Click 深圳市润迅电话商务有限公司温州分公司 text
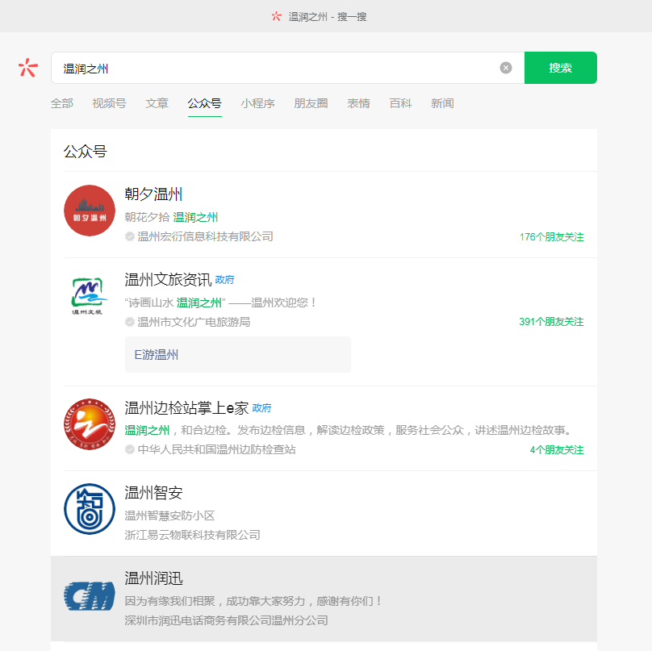 click(227, 620)
